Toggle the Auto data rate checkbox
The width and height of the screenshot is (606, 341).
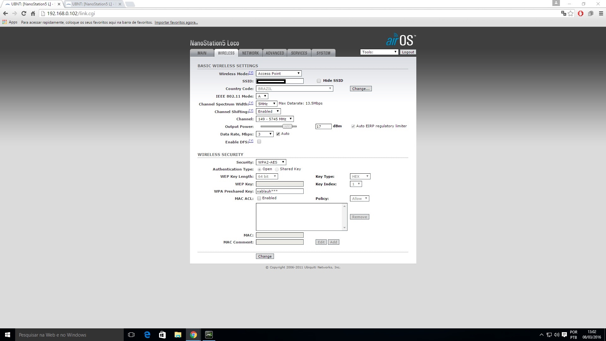coord(278,134)
